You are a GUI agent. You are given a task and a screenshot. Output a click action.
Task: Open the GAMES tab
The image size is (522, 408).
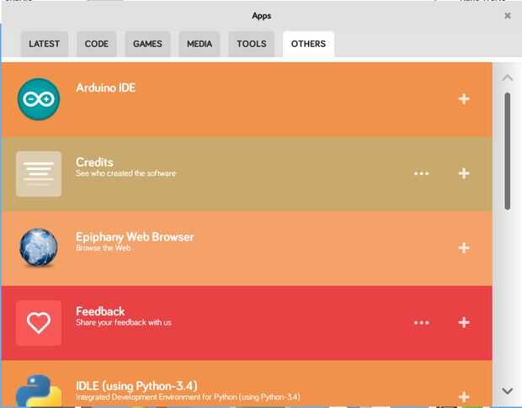point(147,44)
